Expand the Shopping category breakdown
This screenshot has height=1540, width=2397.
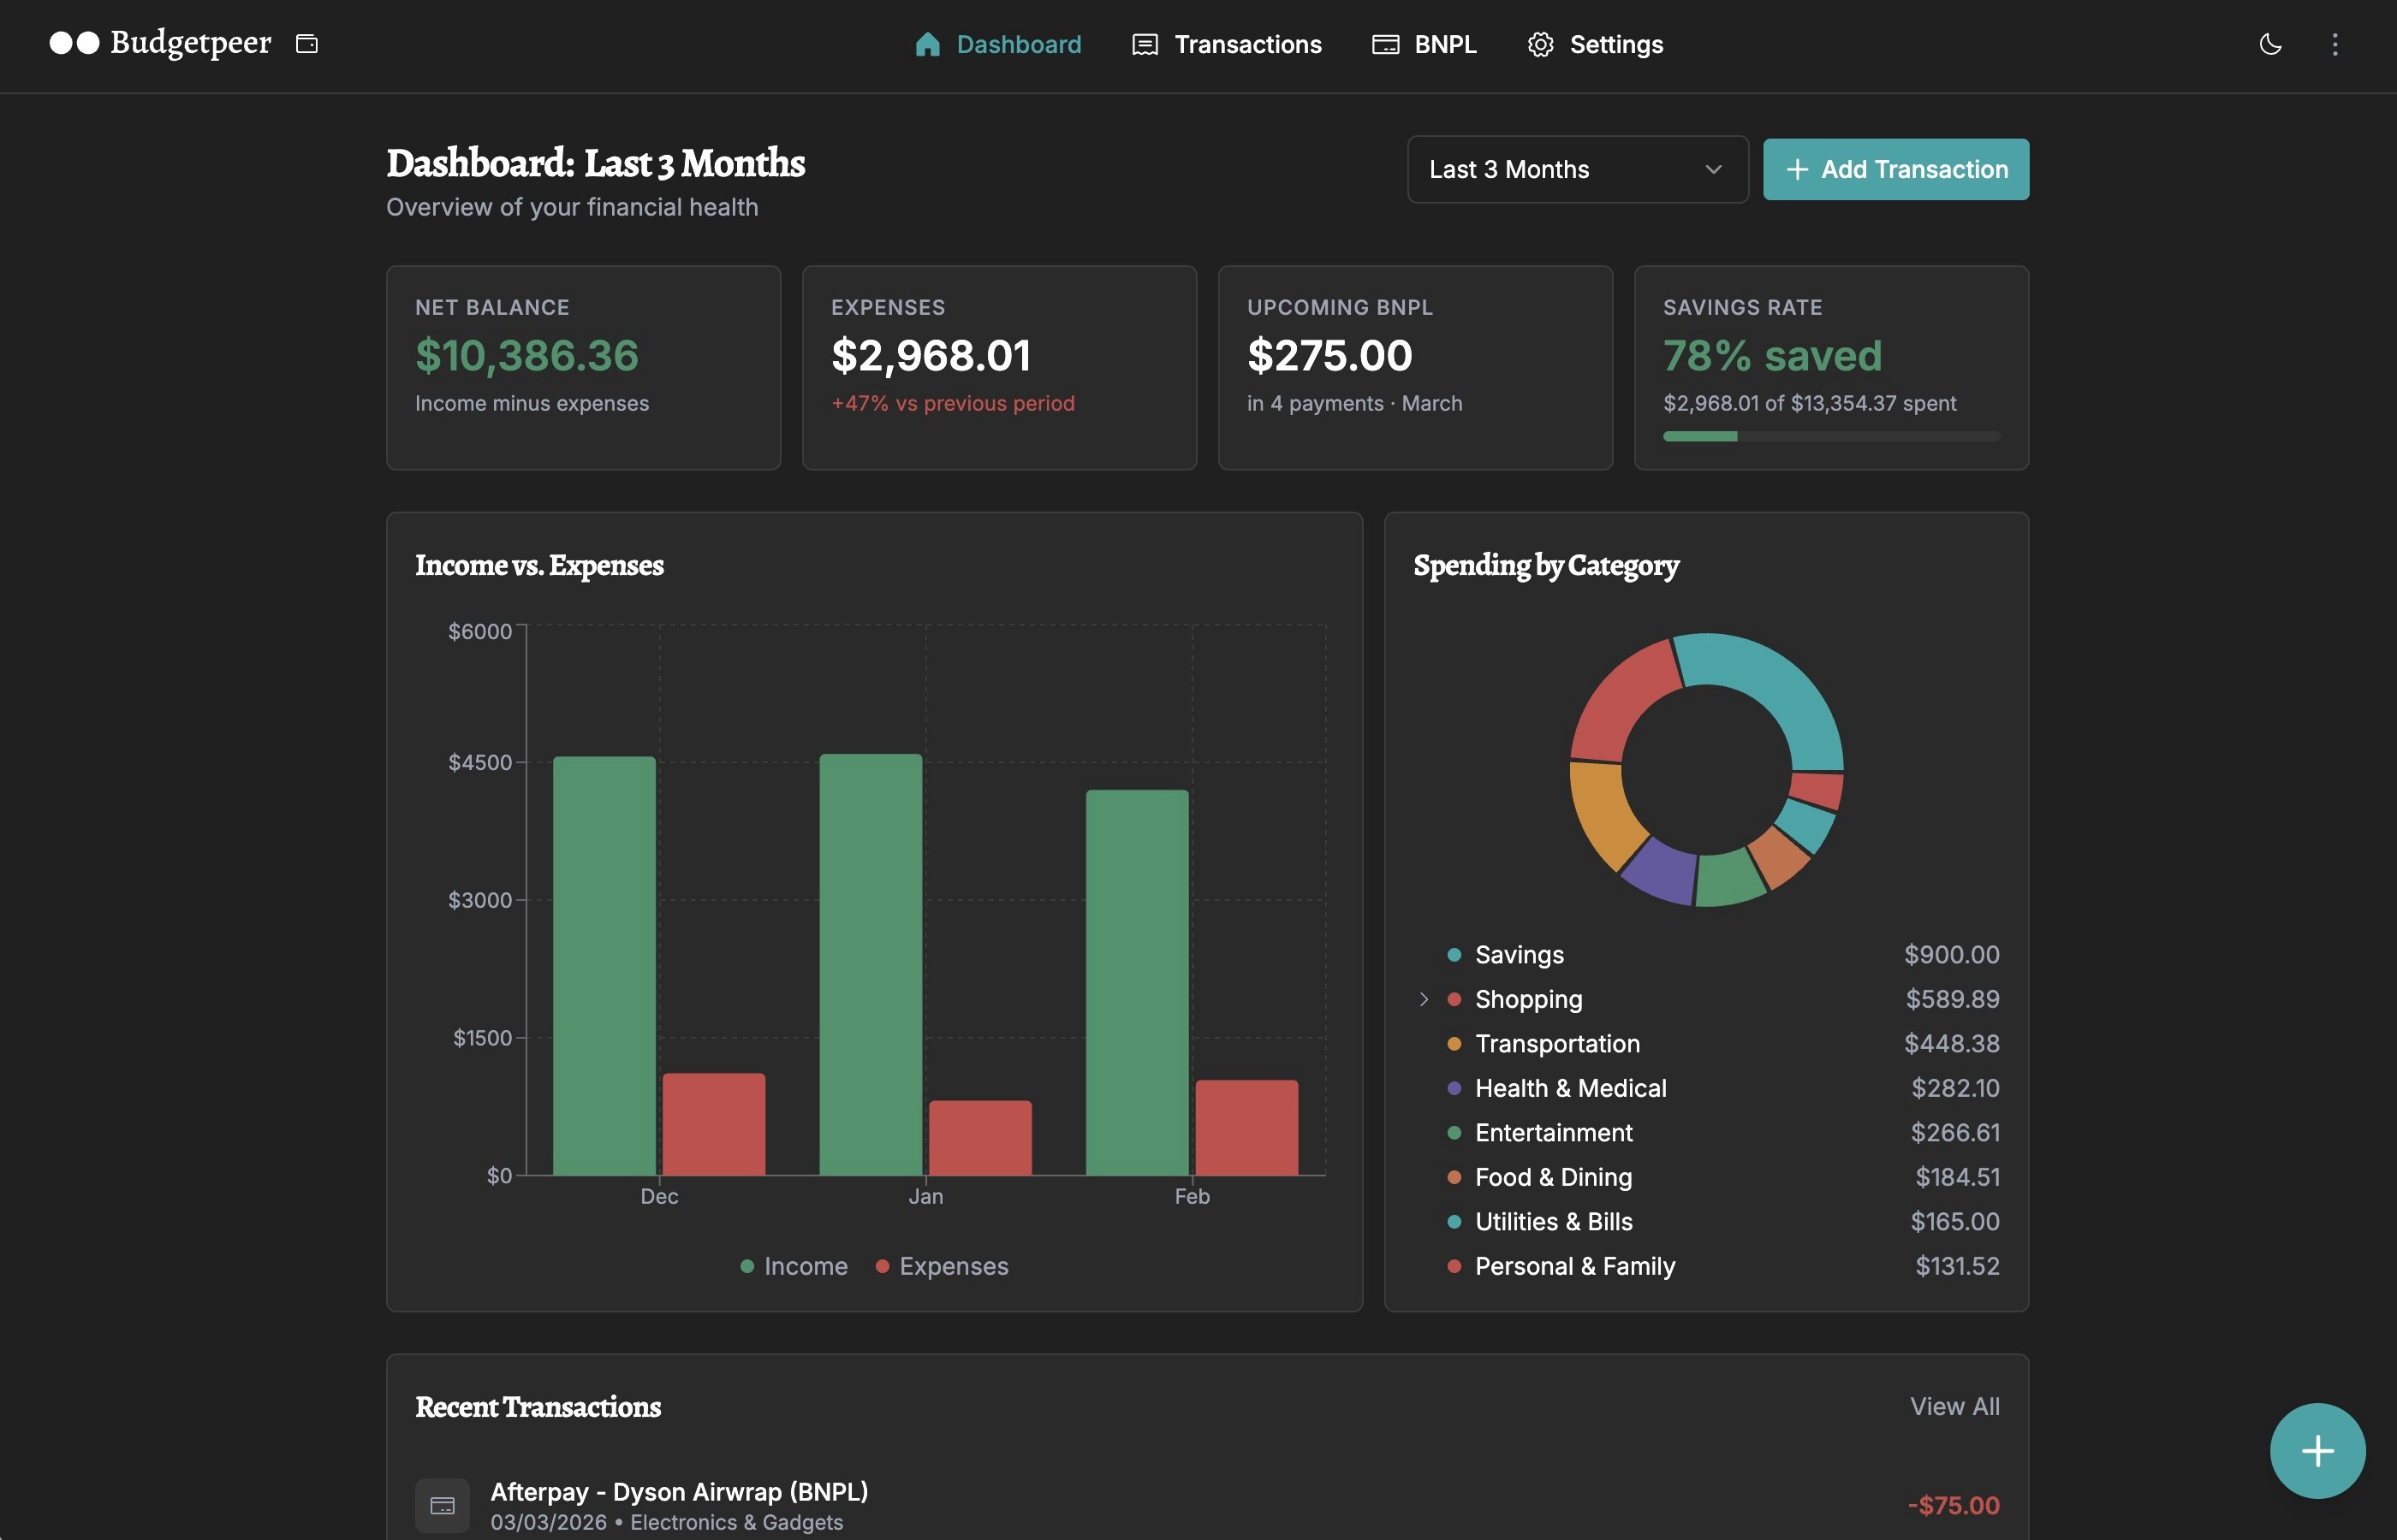[x=1424, y=999]
